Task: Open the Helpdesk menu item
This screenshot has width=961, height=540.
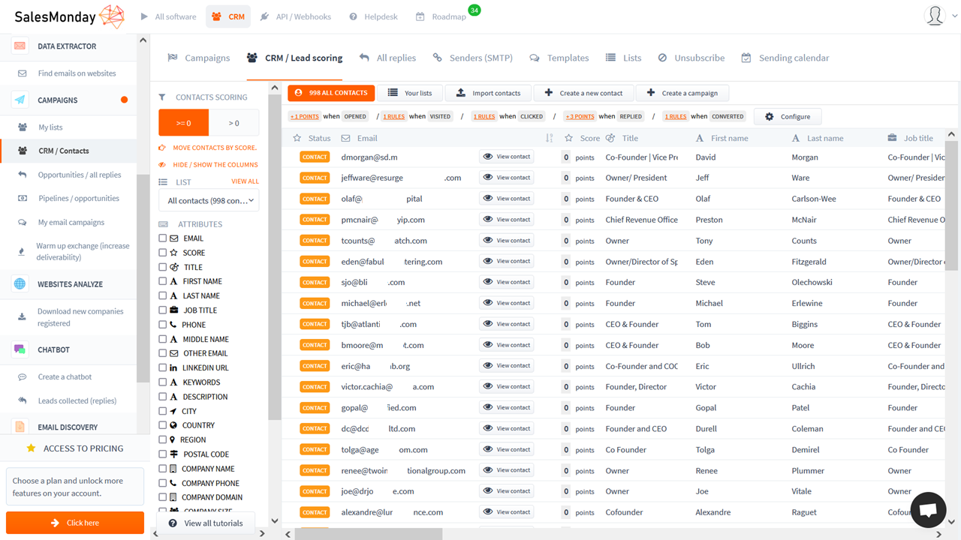Action: (x=374, y=16)
